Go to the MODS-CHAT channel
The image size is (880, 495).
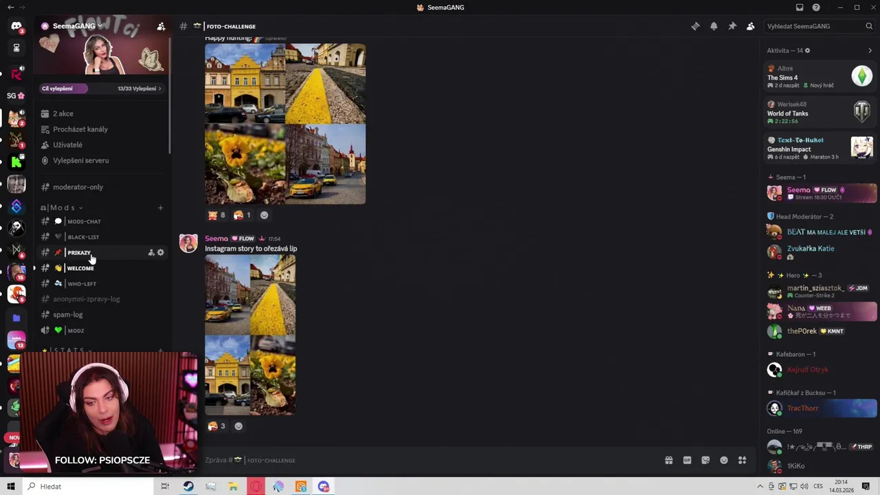coord(102,221)
